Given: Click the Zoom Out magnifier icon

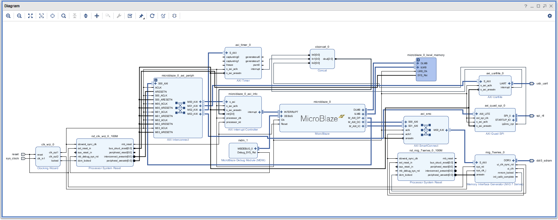Looking at the screenshot, I should pos(19,16).
